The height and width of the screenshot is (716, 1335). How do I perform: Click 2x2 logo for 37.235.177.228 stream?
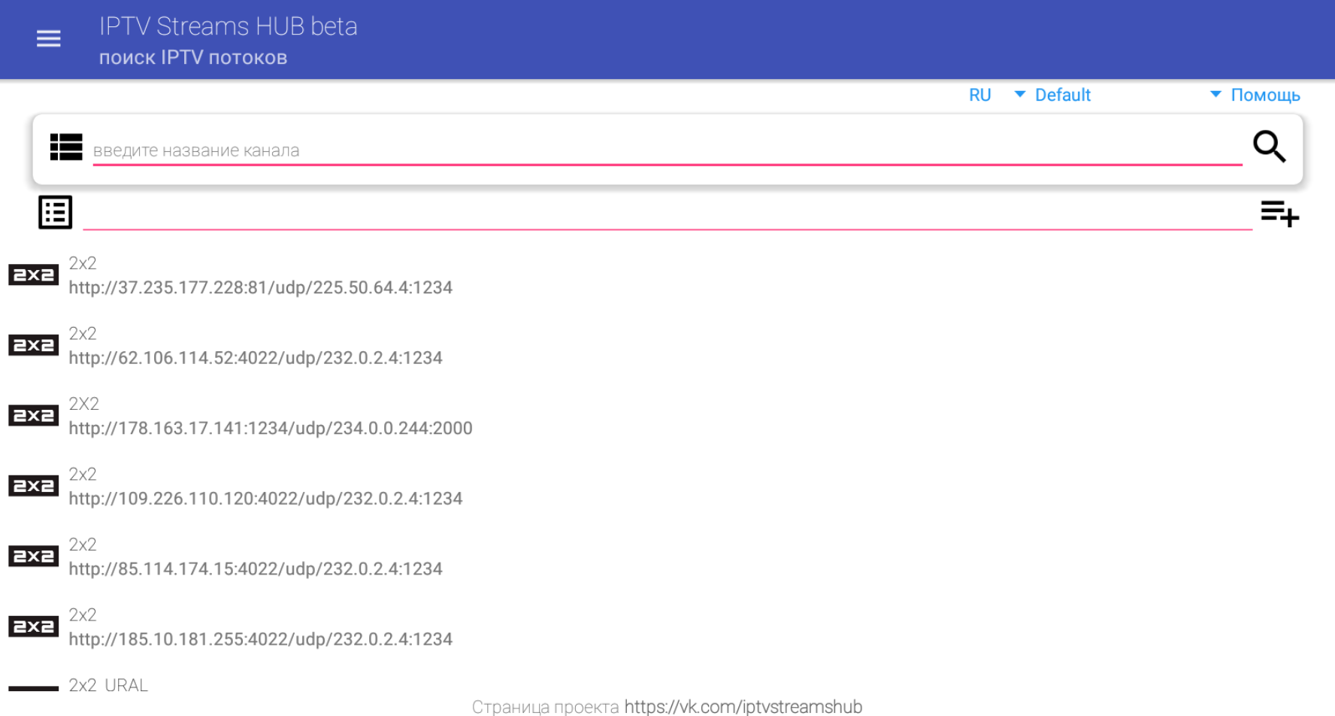click(x=34, y=275)
